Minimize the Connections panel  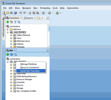(x=48, y=18)
